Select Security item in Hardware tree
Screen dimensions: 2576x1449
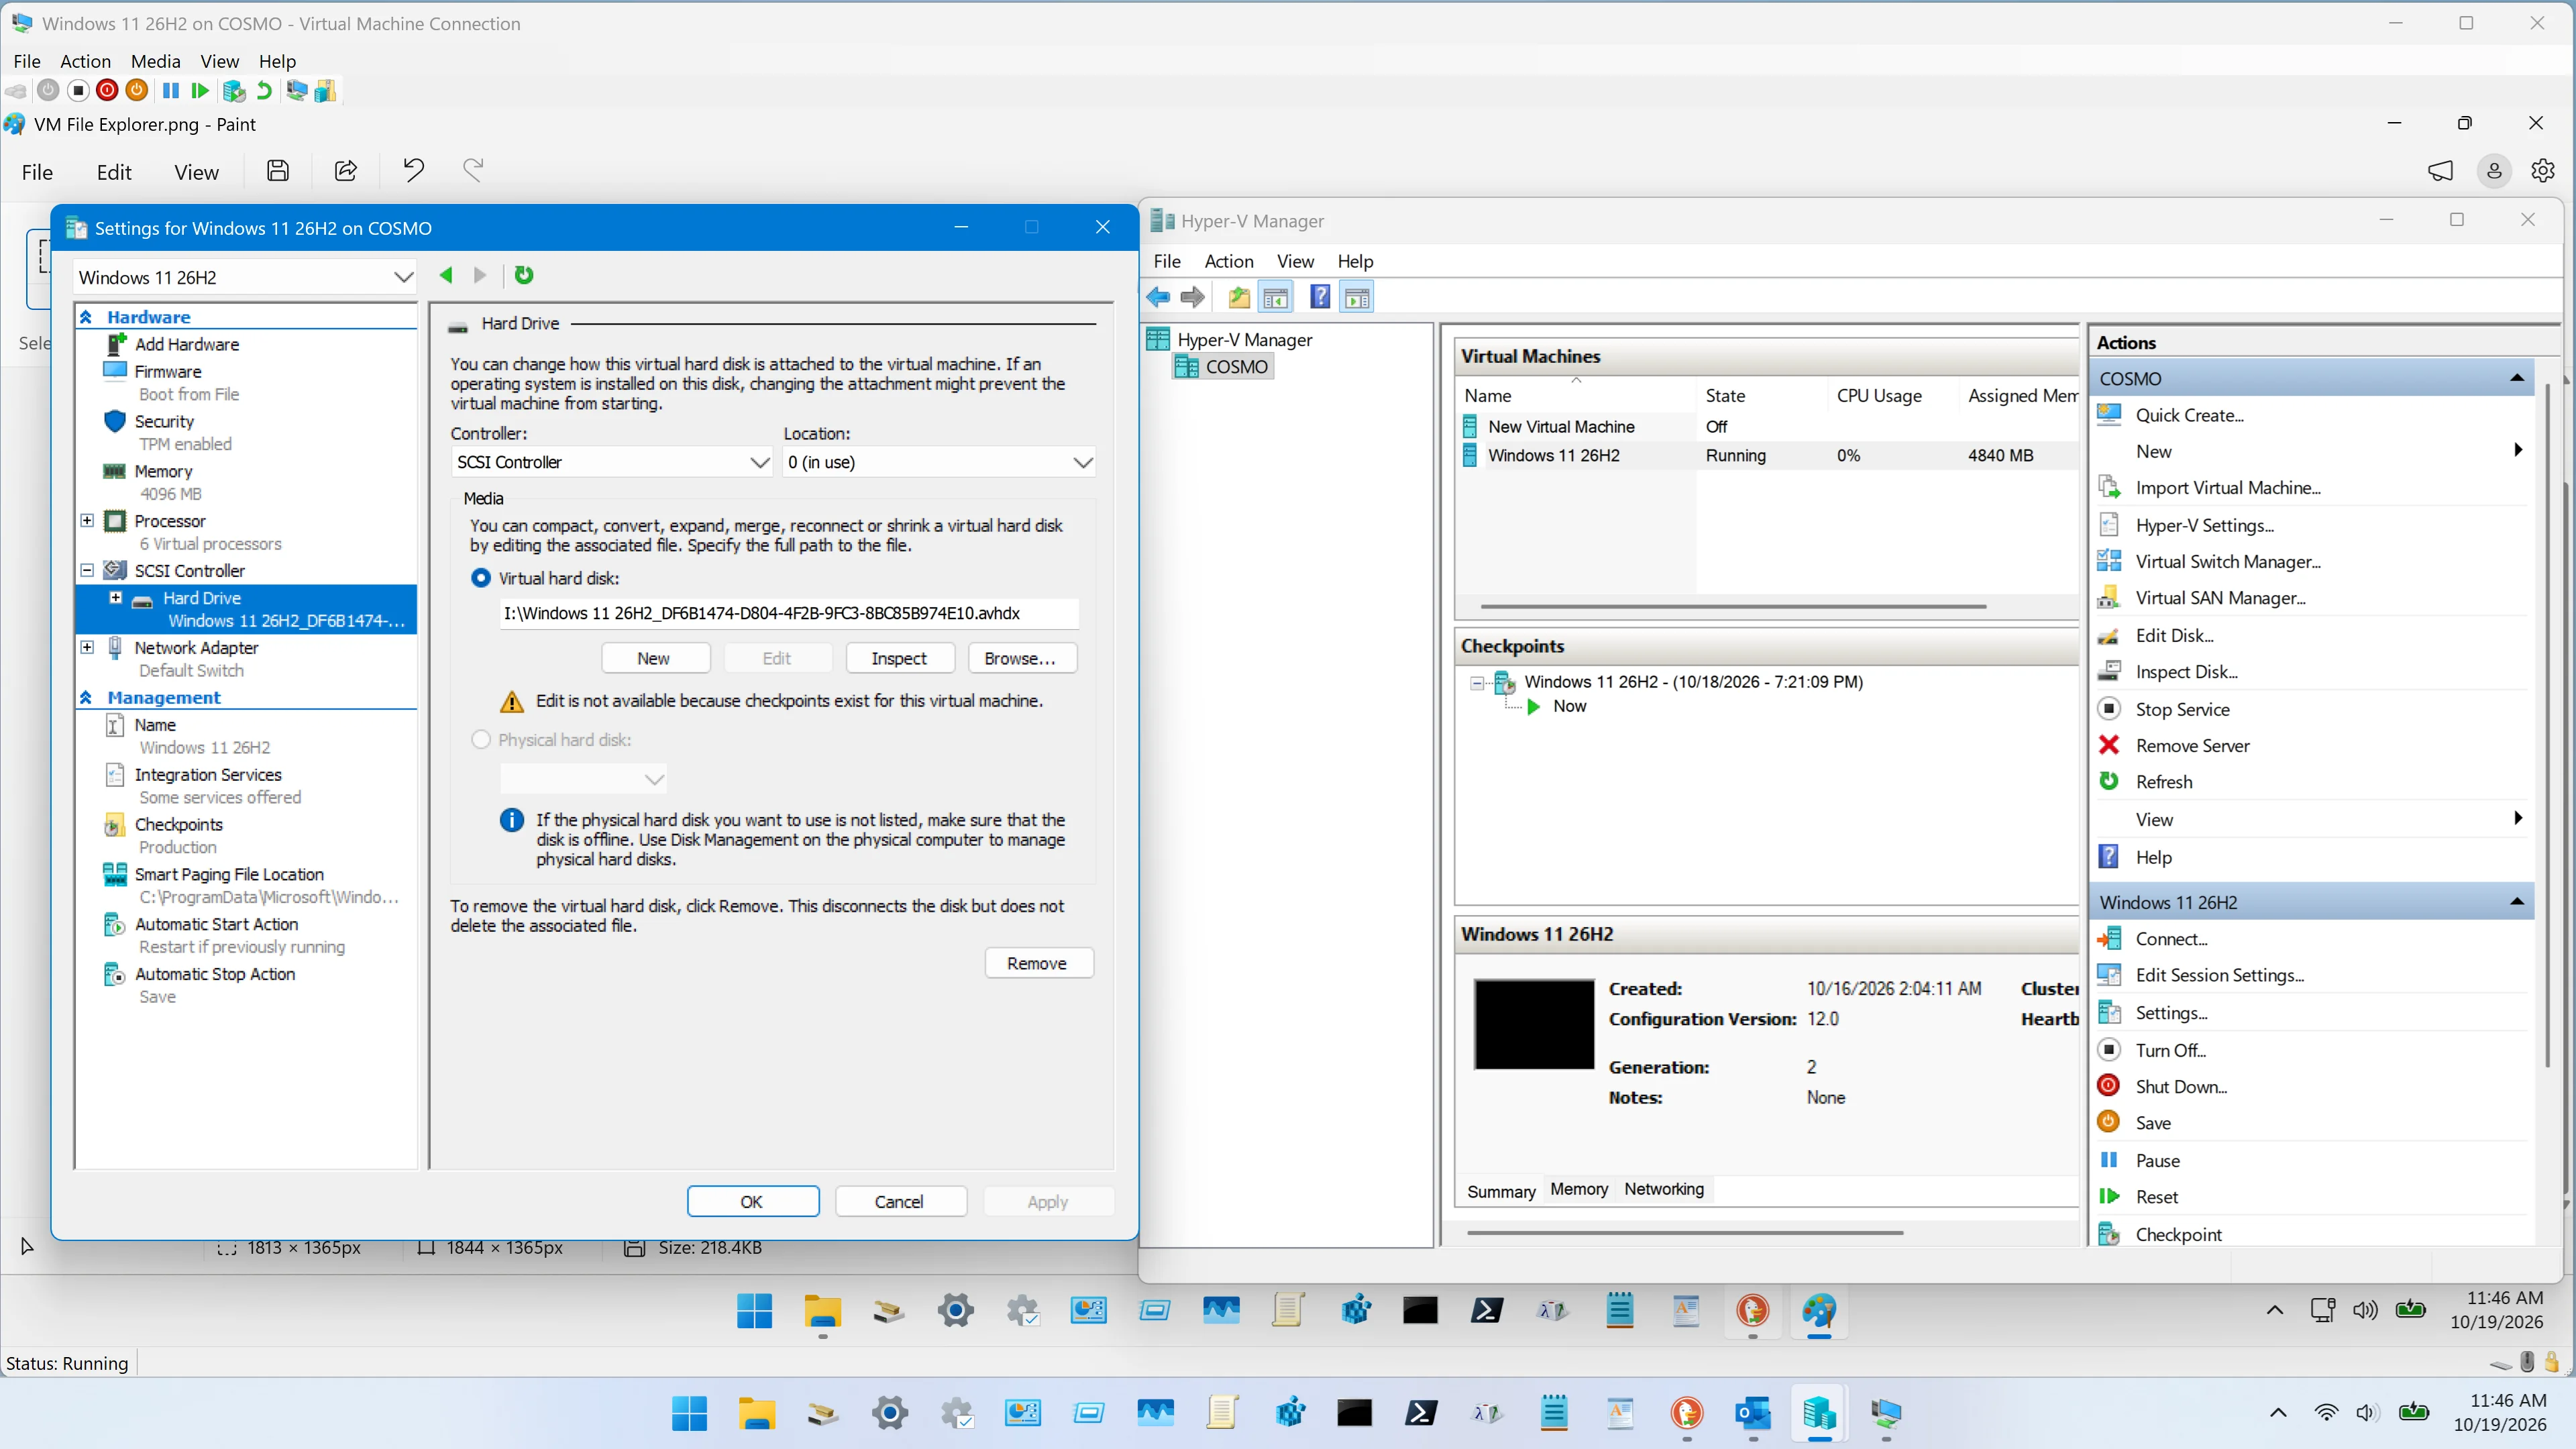[x=164, y=421]
